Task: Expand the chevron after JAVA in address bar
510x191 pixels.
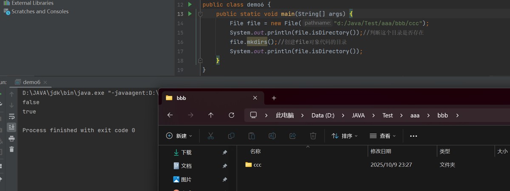Action: (374, 115)
